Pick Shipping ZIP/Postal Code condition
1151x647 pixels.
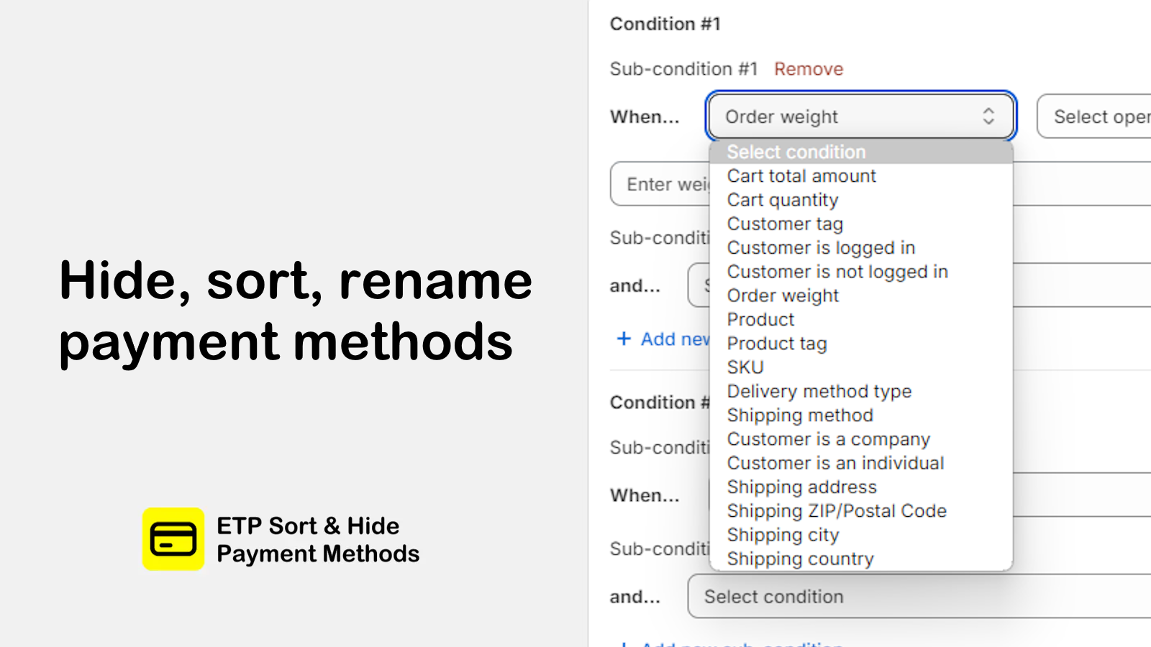tap(836, 510)
